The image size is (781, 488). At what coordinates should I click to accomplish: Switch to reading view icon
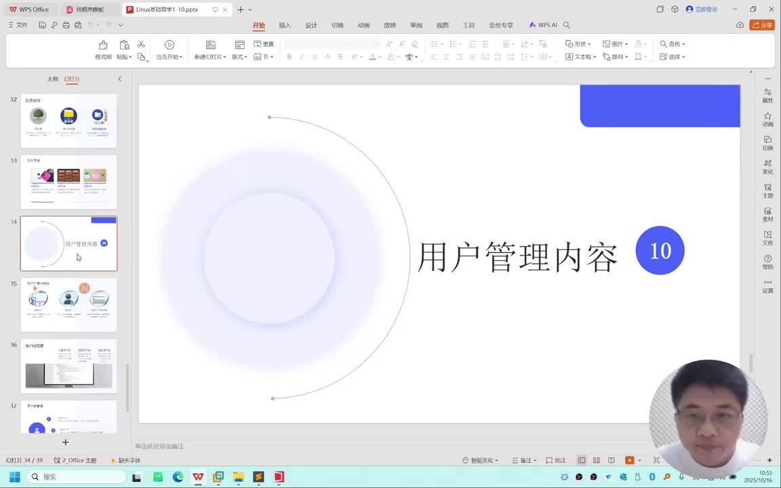[x=611, y=460]
